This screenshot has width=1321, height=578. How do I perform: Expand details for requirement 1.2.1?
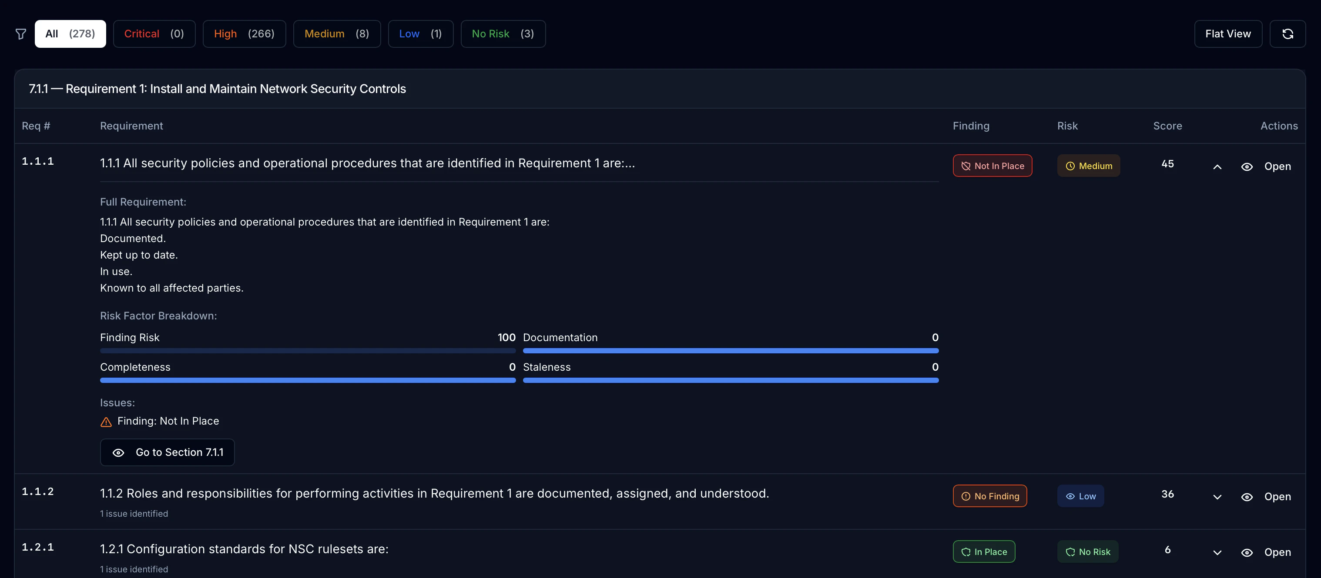[x=1217, y=552]
